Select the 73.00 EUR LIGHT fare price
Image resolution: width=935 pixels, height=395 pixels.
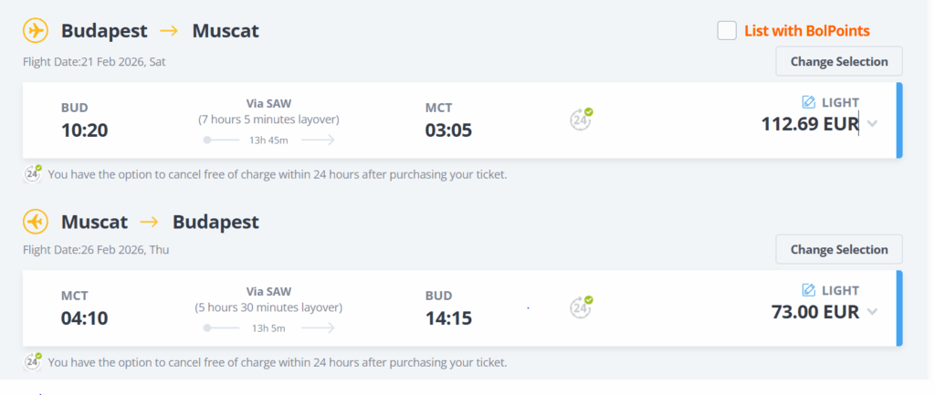click(x=815, y=312)
